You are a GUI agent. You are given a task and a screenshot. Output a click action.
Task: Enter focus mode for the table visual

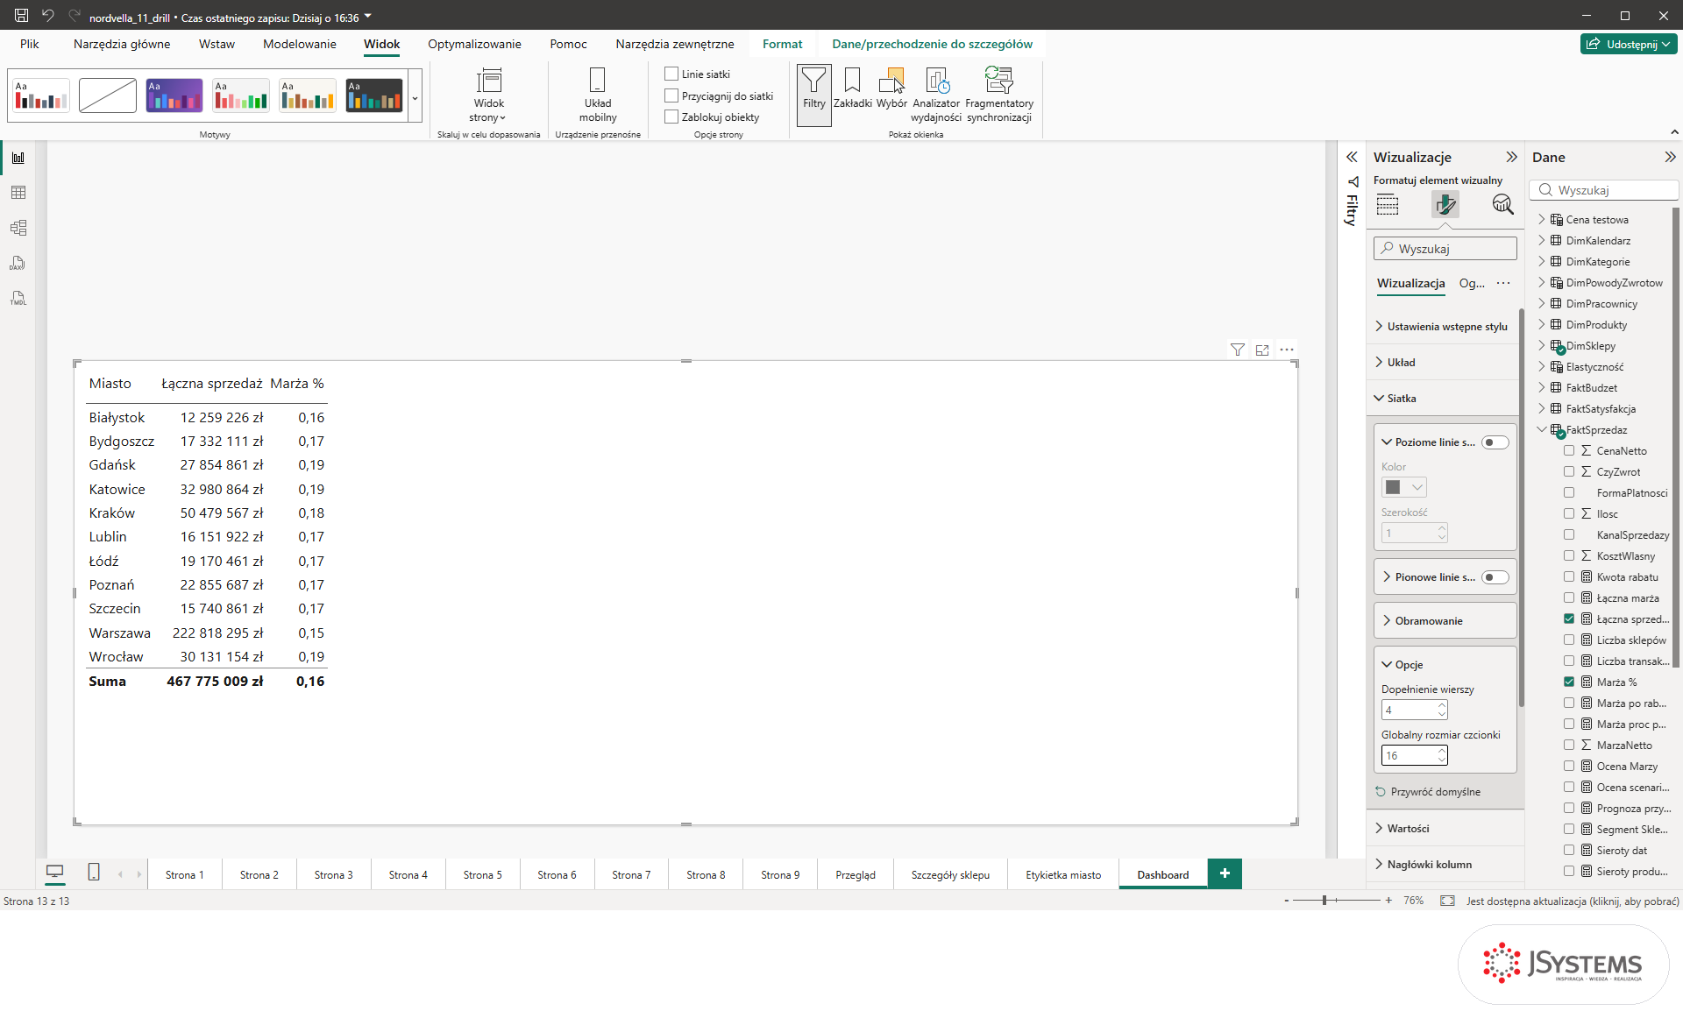(x=1262, y=350)
